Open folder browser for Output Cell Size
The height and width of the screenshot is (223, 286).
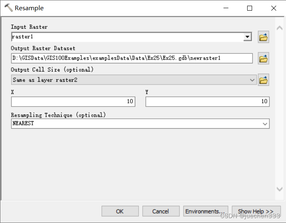click(264, 80)
